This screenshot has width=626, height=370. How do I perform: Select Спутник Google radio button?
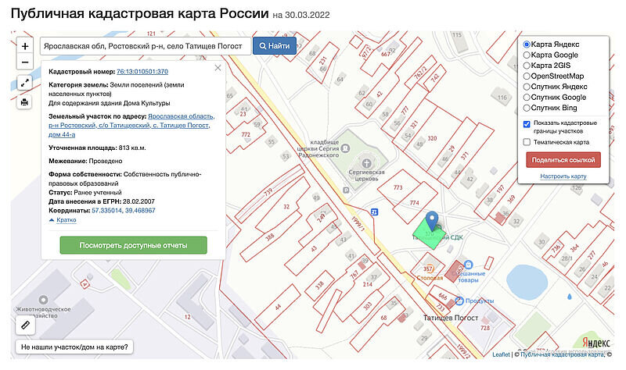tap(527, 97)
